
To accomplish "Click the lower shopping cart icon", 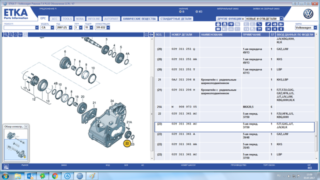I will [x=259, y=29].
